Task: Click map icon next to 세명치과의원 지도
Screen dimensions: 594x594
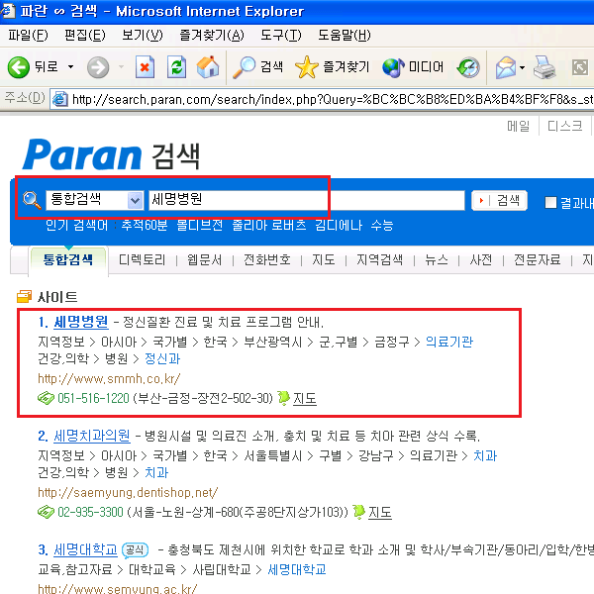Action: click(x=358, y=512)
